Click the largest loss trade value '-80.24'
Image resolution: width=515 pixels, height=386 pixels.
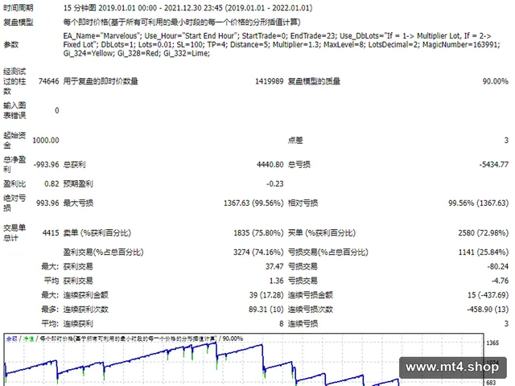point(498,266)
